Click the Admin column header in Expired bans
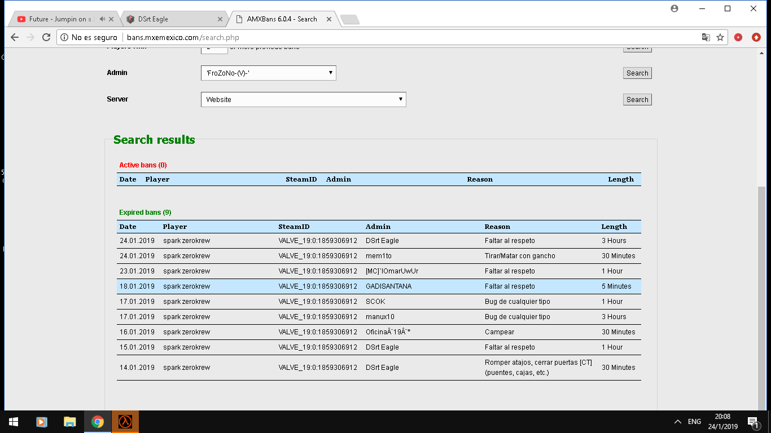 tap(378, 227)
